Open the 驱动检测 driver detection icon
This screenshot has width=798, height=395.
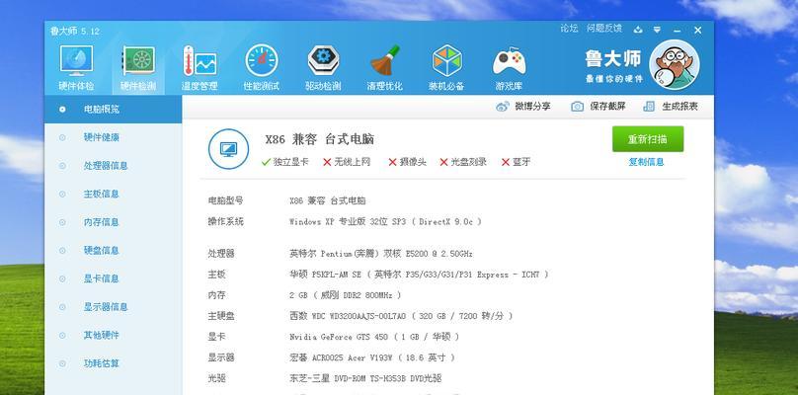tap(323, 61)
